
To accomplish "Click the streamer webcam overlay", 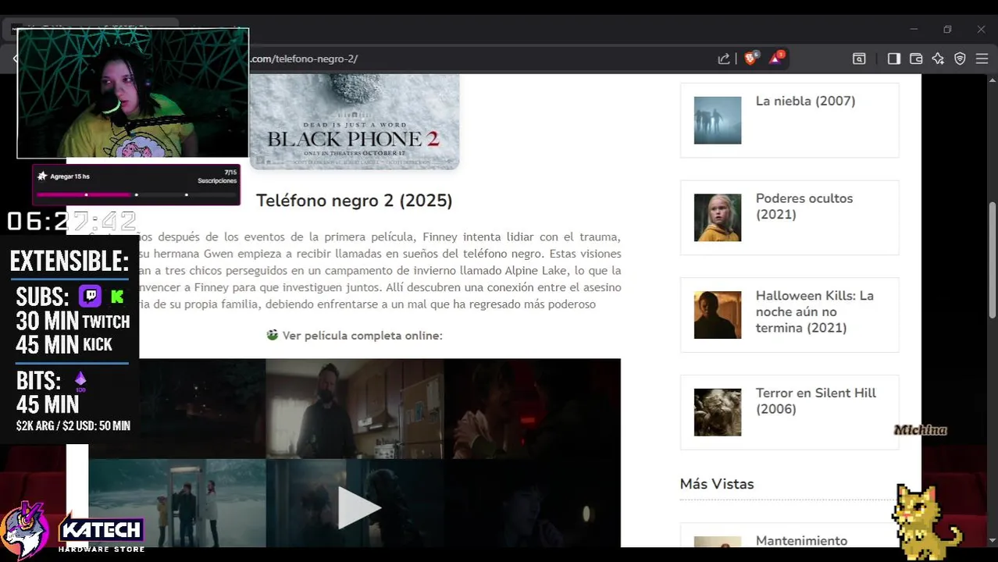I will click(x=133, y=94).
